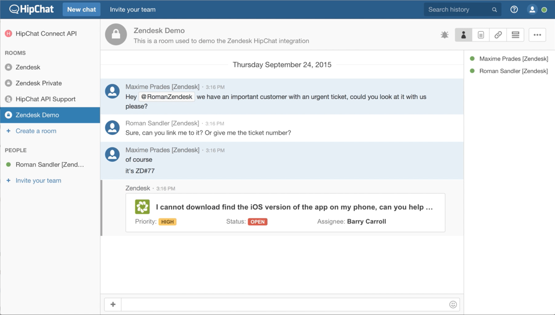Click the New chat button
Screen dimensions: 555x315
pos(81,9)
